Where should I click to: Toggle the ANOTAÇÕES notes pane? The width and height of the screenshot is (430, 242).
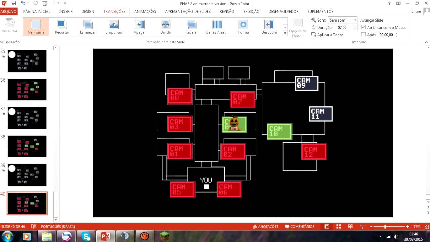coord(266,227)
